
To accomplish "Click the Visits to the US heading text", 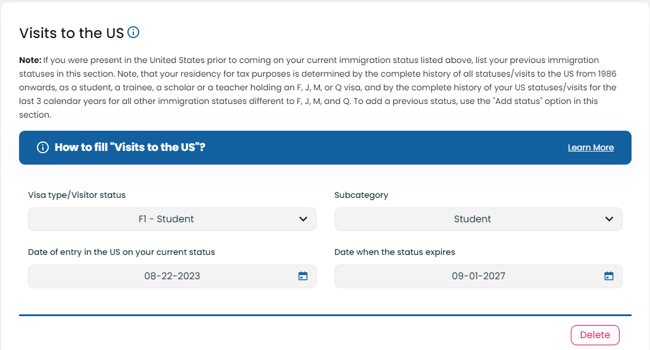I will 71,33.
